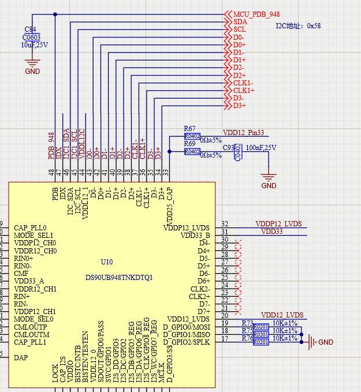Click the C0603 footprint label
Image resolution: width=361 pixels, height=392 pixels.
pos(31,38)
